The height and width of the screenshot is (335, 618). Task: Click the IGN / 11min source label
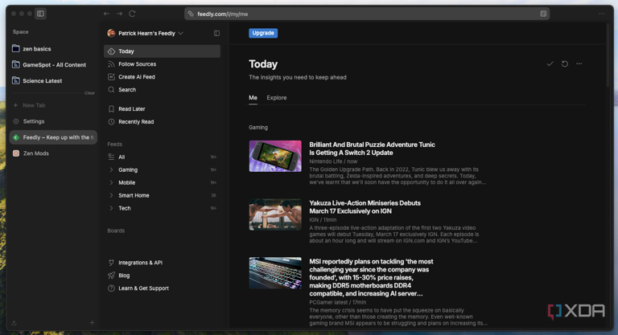pyautogui.click(x=323, y=220)
